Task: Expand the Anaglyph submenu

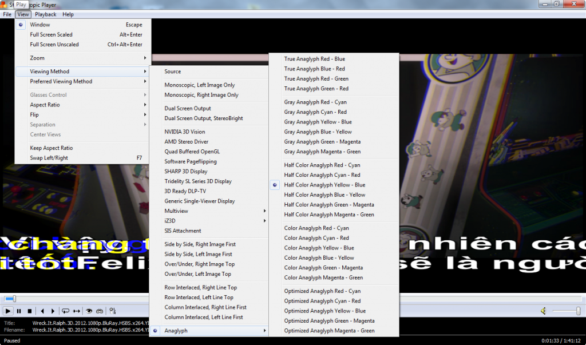Action: pos(209,331)
